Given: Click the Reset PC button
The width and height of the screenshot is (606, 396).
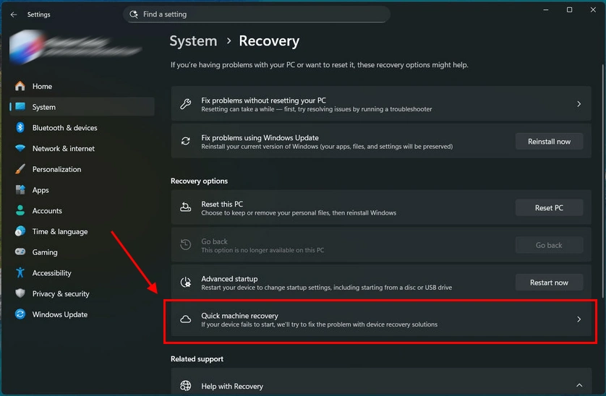Looking at the screenshot, I should pyautogui.click(x=549, y=208).
